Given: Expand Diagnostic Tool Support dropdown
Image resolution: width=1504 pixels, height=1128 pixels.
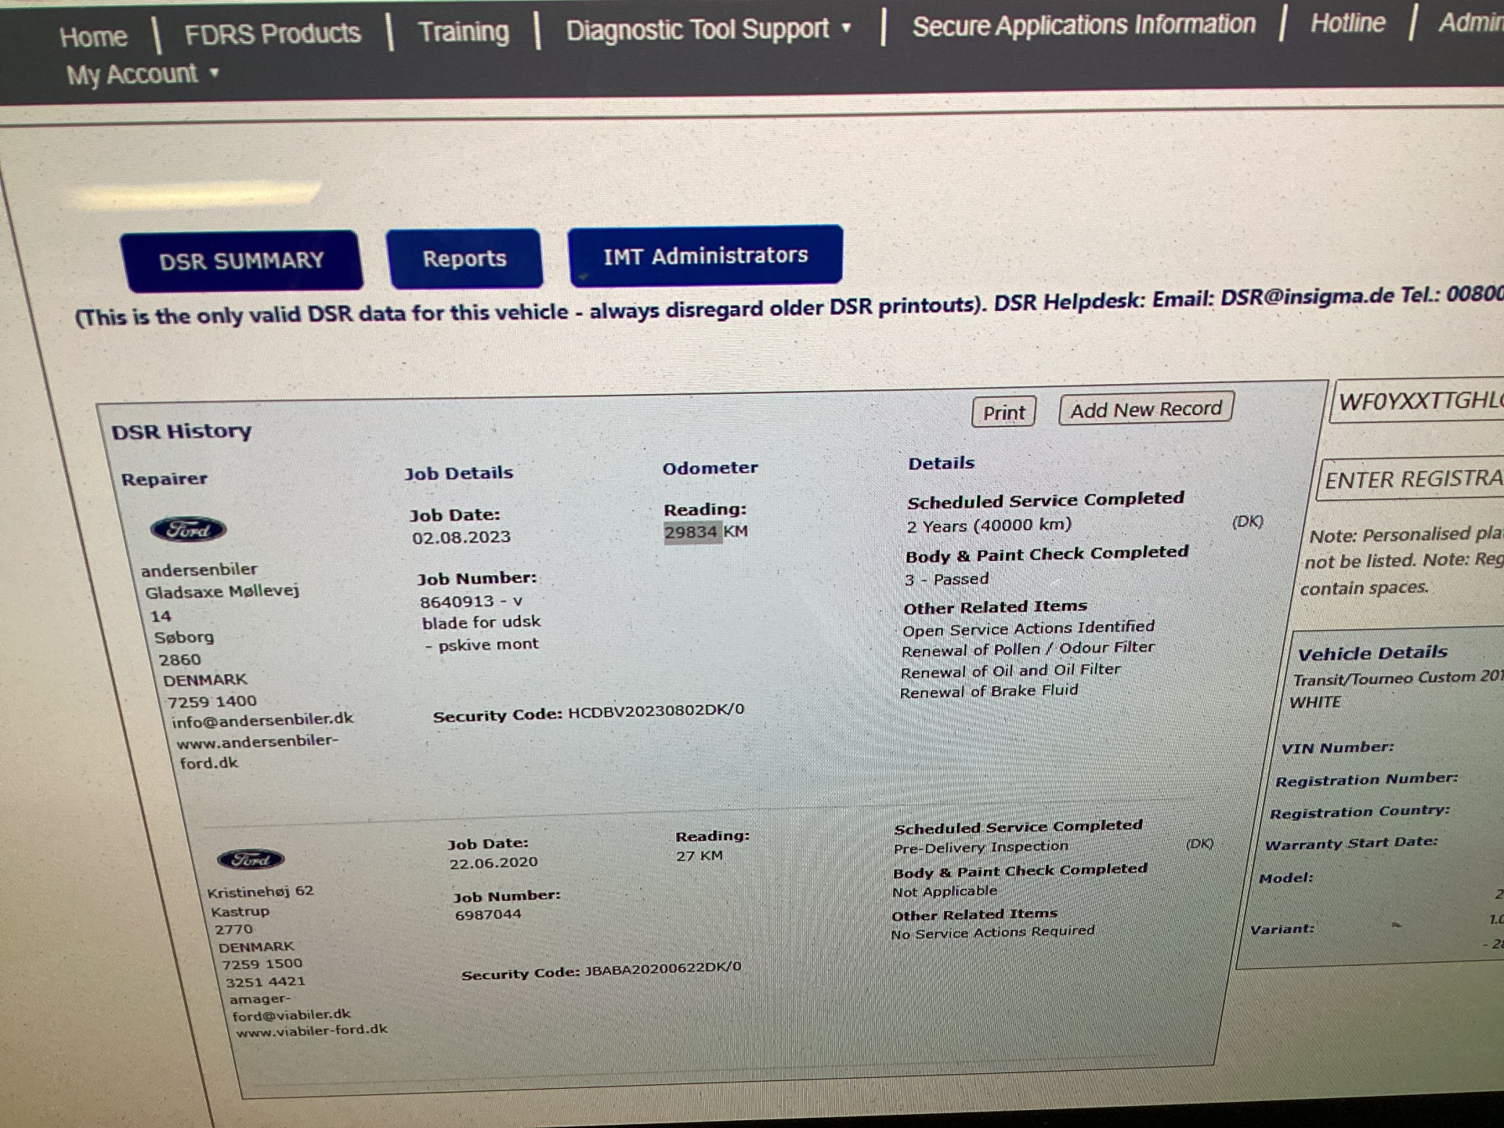Looking at the screenshot, I should (x=708, y=29).
